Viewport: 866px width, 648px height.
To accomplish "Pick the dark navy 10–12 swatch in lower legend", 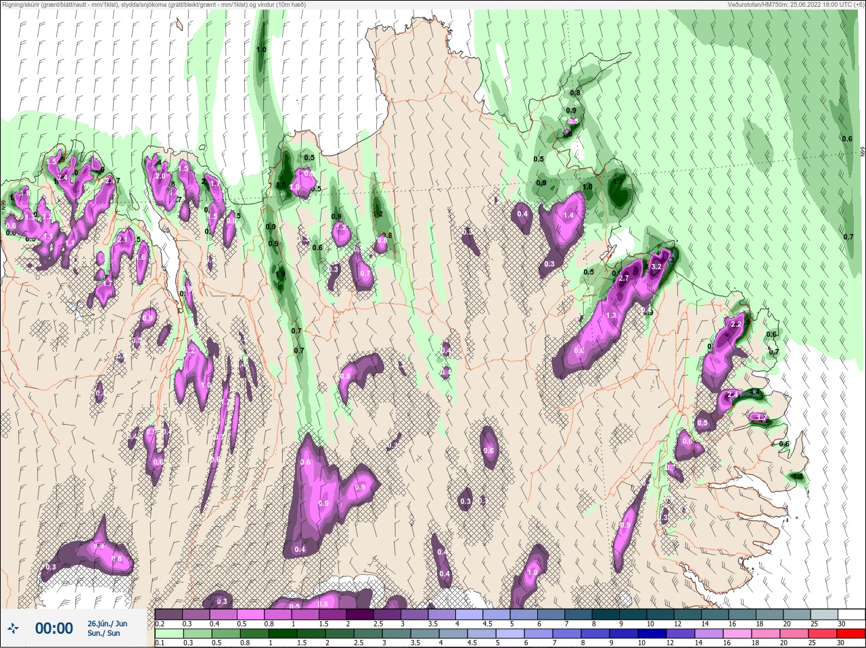I will (x=652, y=634).
